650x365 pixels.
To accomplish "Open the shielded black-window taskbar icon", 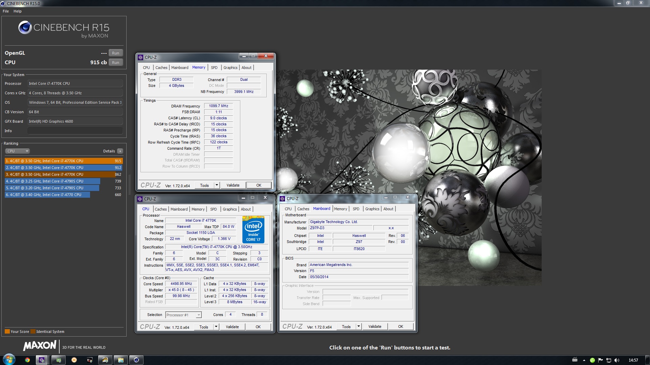I will click(x=90, y=360).
